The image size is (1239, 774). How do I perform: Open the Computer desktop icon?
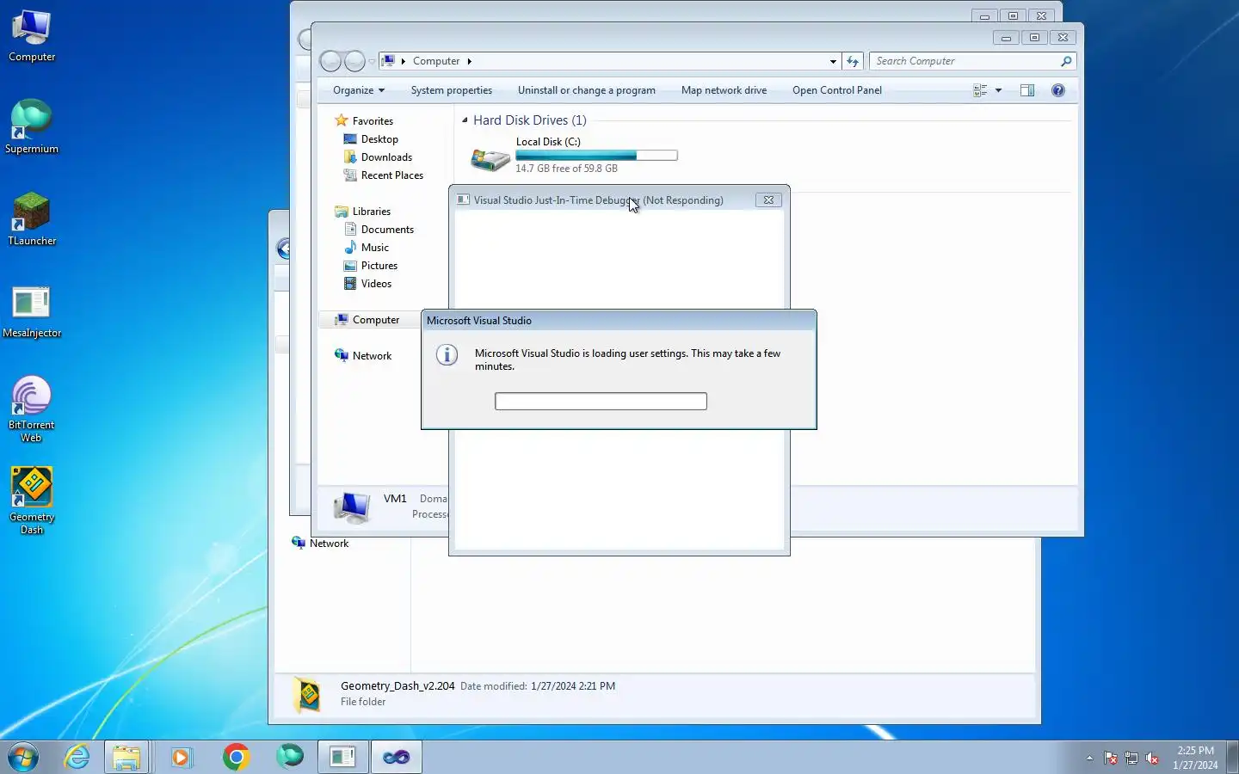point(32,36)
